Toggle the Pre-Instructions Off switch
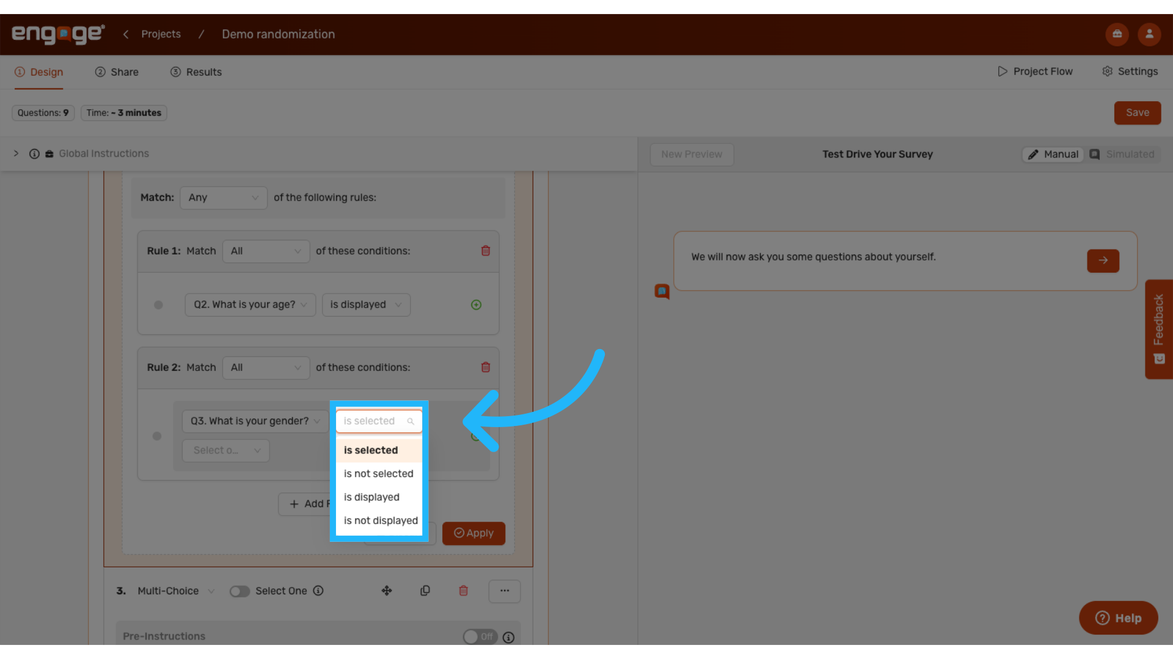1173x659 pixels. click(480, 636)
